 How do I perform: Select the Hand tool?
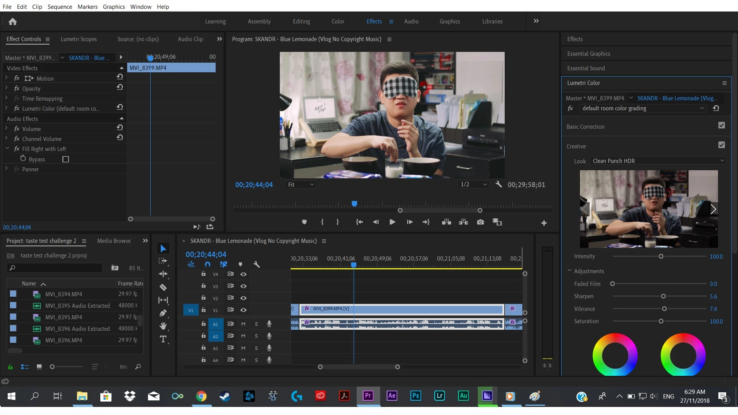click(163, 326)
